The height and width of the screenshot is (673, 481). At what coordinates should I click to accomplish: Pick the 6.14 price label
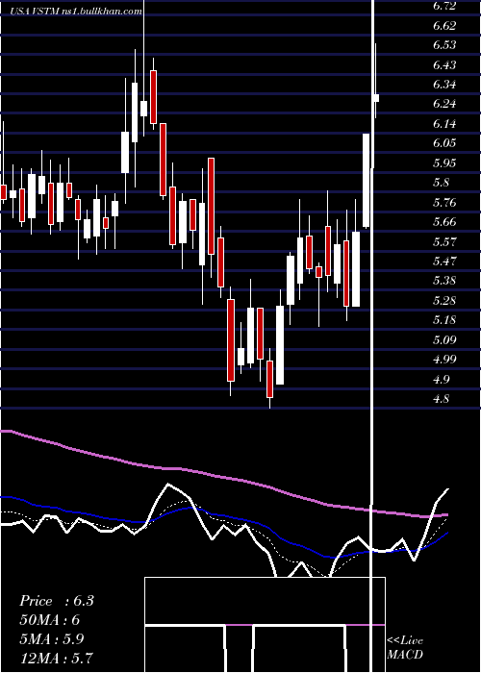444,124
